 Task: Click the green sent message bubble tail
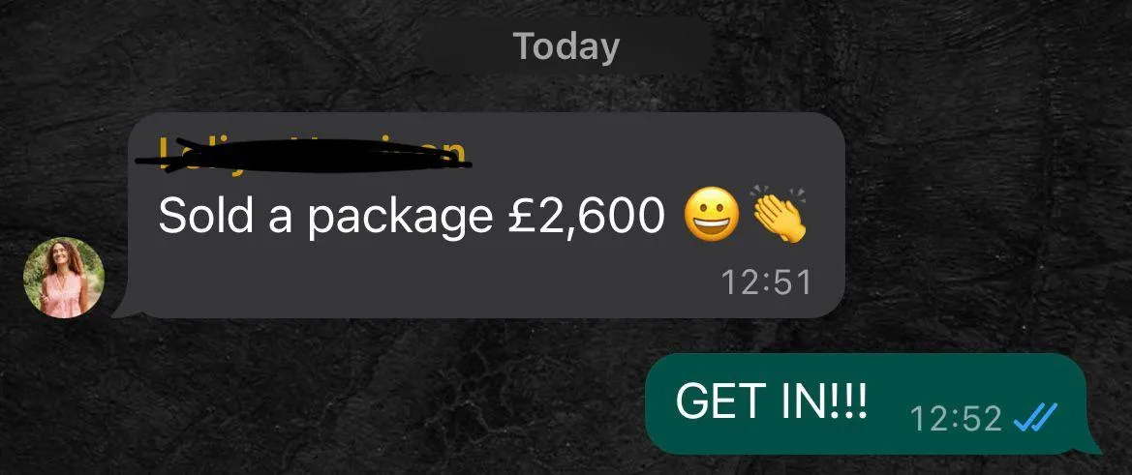coord(1091,443)
